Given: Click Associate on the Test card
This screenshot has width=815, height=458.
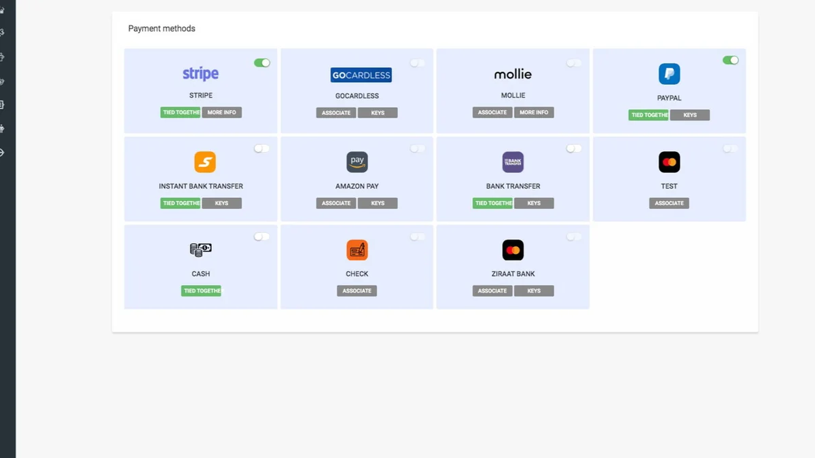Looking at the screenshot, I should point(669,203).
